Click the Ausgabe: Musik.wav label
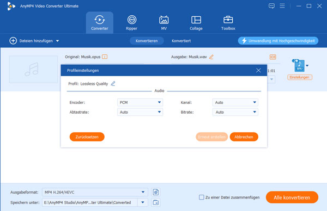327x211 pixels. coord(189,57)
